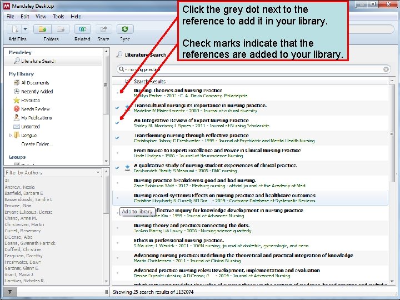This screenshot has height=300, width=400.
Task: Click the down arrow of library sidebar scrollbar
Action: click(106, 162)
